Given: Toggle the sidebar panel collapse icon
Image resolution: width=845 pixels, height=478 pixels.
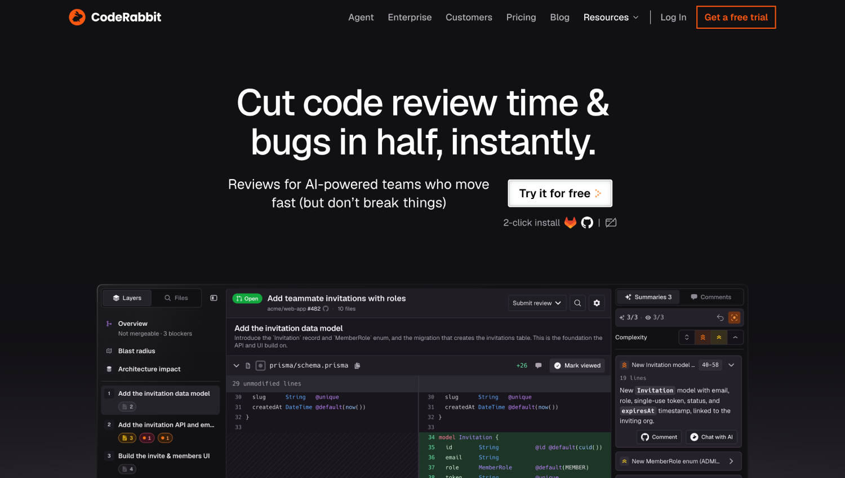Looking at the screenshot, I should (x=214, y=298).
